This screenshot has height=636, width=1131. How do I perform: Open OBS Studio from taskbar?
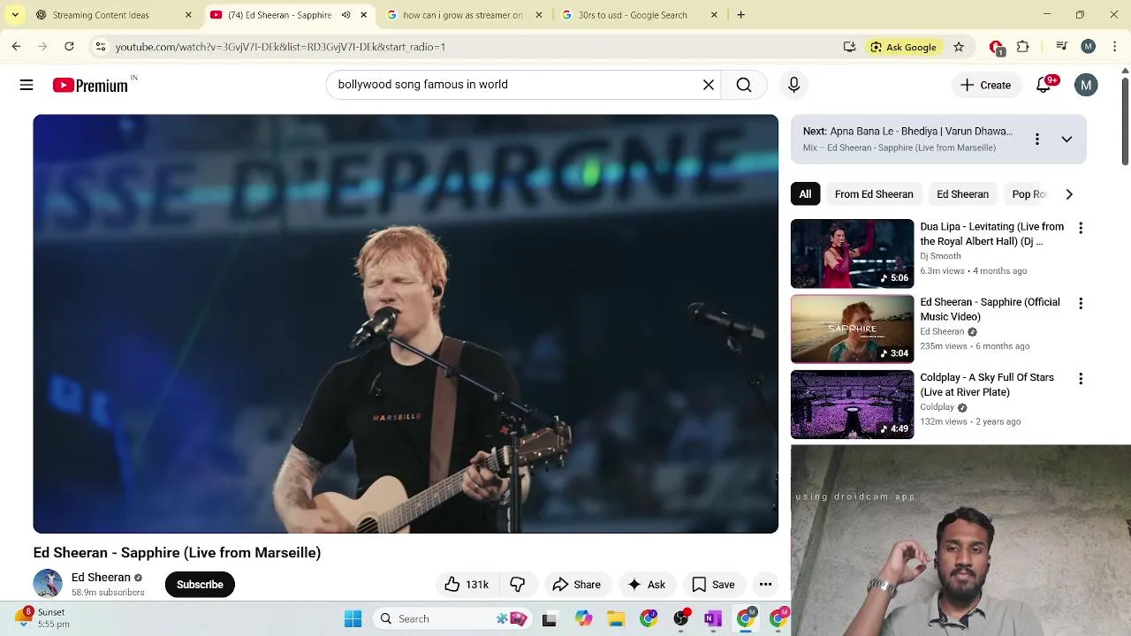(x=681, y=618)
